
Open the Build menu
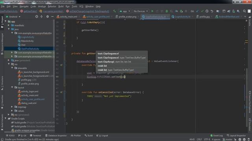(x=61, y=7)
